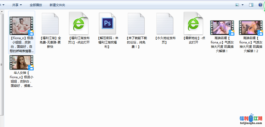265x127 pixels.
Task: Expand the view options dropdown arrow
Action: click(242, 5)
